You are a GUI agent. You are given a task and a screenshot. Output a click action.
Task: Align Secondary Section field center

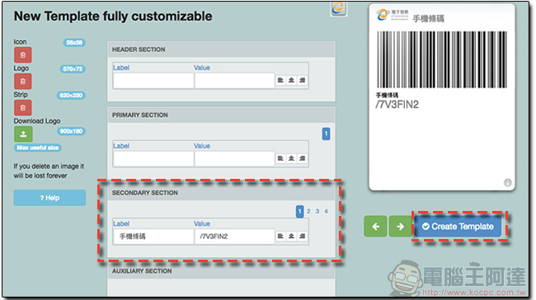[291, 236]
